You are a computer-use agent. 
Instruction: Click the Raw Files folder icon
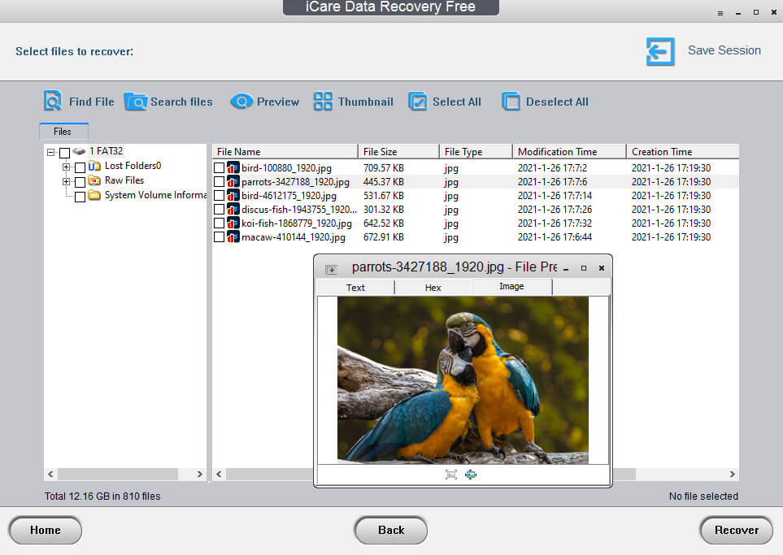pos(94,180)
